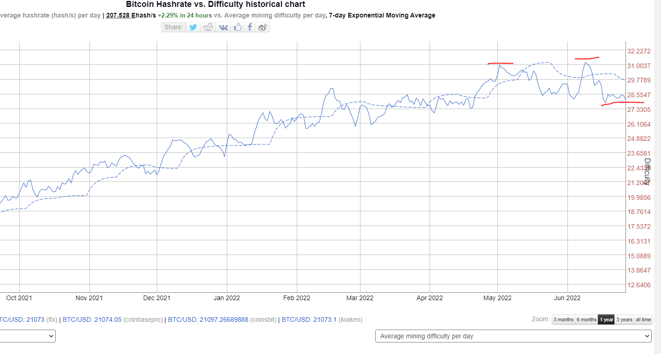Select the 1 year zoom option
The width and height of the screenshot is (661, 354).
(x=606, y=319)
